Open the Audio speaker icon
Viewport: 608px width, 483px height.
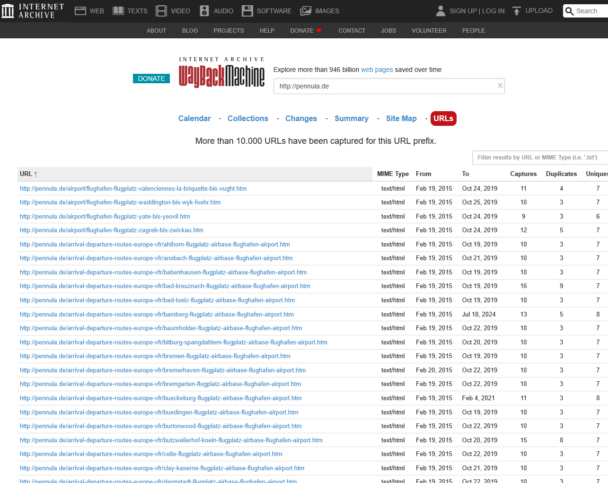[204, 11]
